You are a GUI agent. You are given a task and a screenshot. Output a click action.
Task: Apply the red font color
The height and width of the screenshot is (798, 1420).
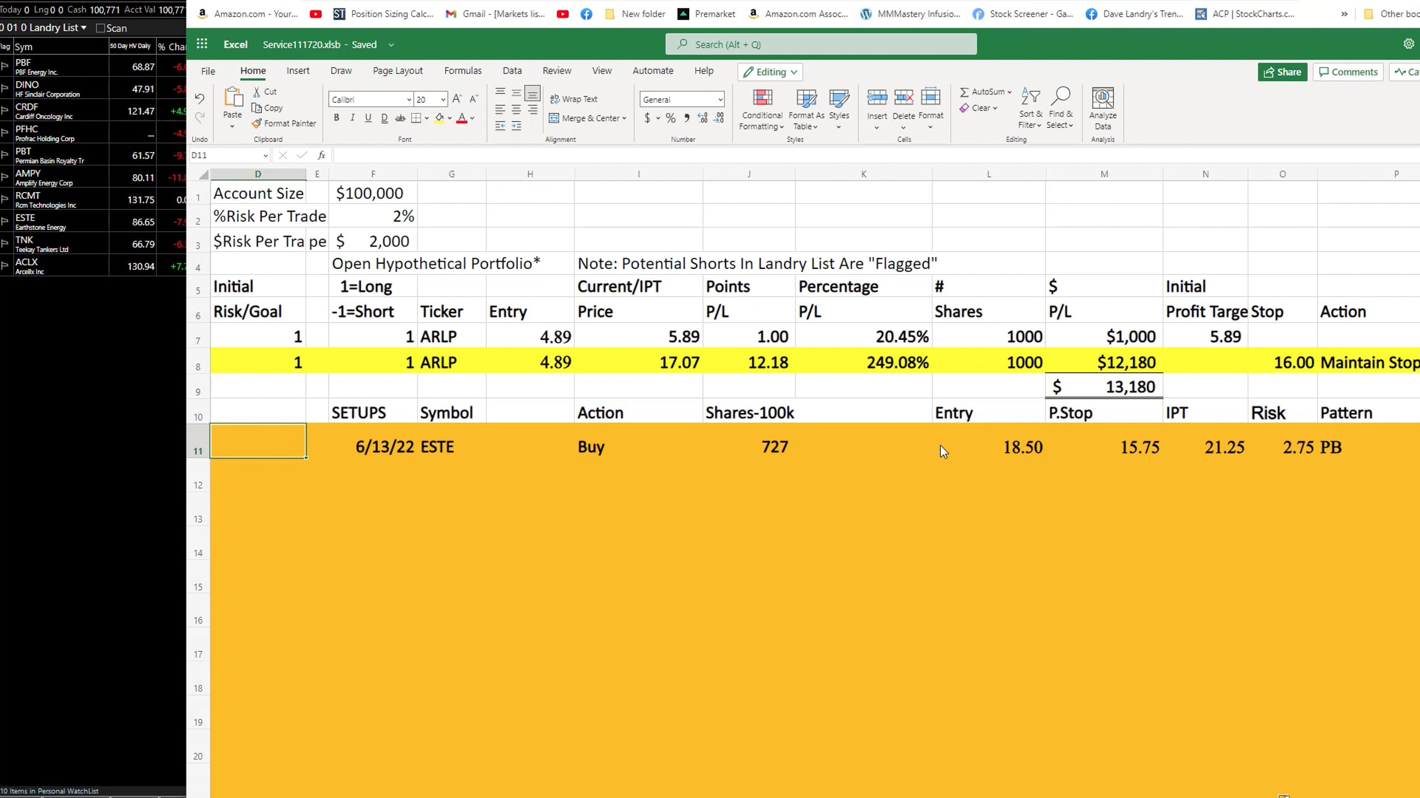[x=462, y=118]
